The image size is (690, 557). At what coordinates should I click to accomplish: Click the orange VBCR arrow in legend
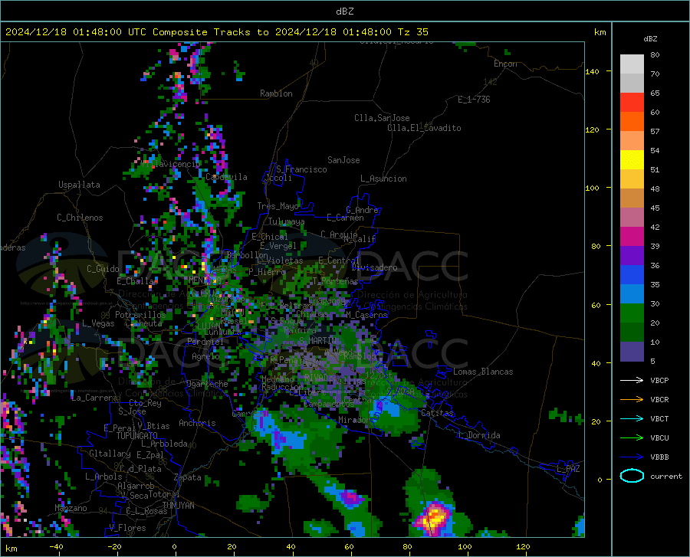pyautogui.click(x=632, y=400)
